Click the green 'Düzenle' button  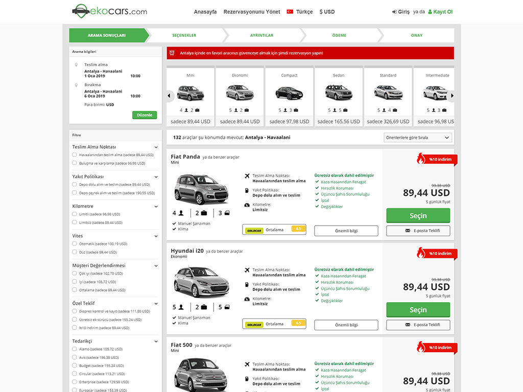tap(145, 115)
